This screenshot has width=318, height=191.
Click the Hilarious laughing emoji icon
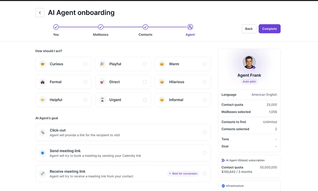[x=162, y=82]
